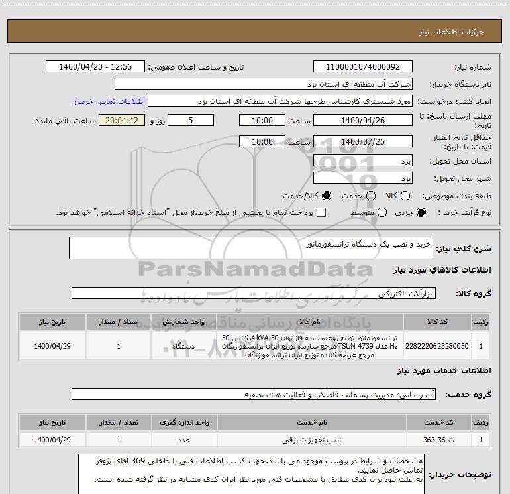This screenshot has width=510, height=494.
Task: Click the response deadline date 1400/04/26
Action: 363,120
